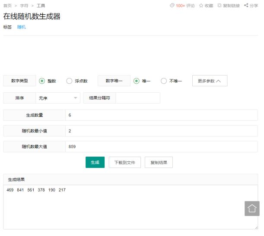Click the back-to-top home icon
Image resolution: width=264 pixels, height=236 pixels.
pos(252,208)
